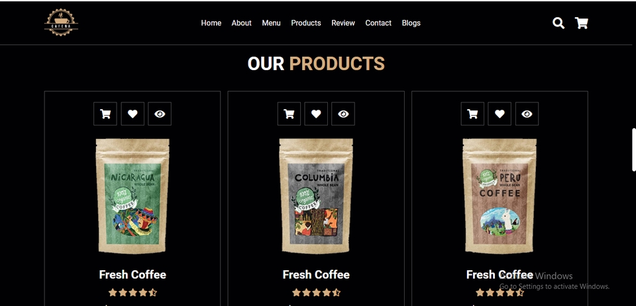View Peru coffee with eye icon
The height and width of the screenshot is (306, 636).
click(x=527, y=114)
